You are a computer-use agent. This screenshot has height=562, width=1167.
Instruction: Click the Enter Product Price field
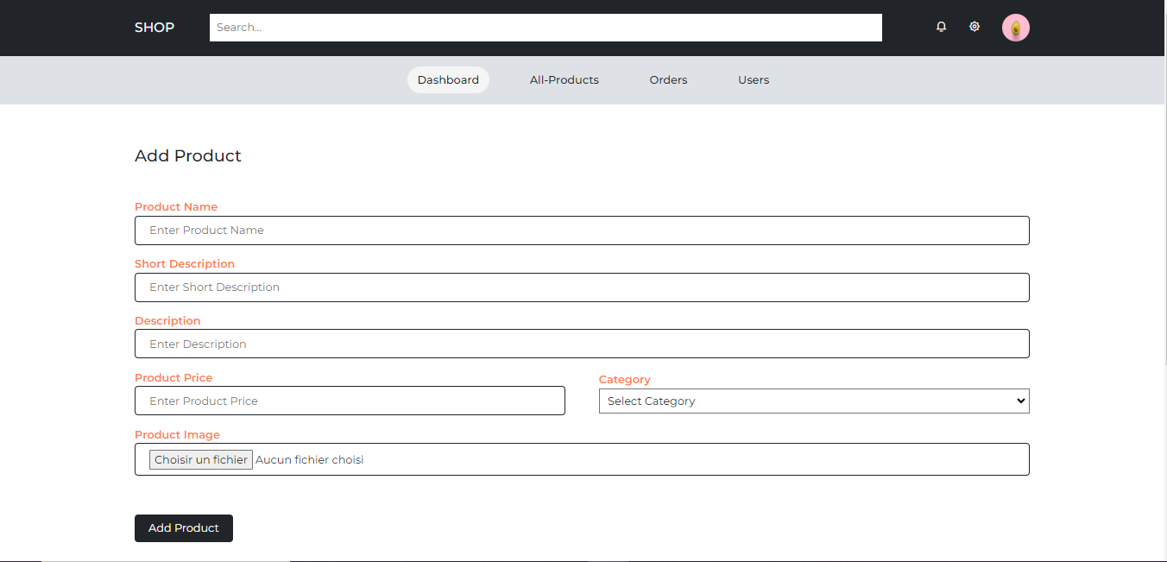pos(350,401)
